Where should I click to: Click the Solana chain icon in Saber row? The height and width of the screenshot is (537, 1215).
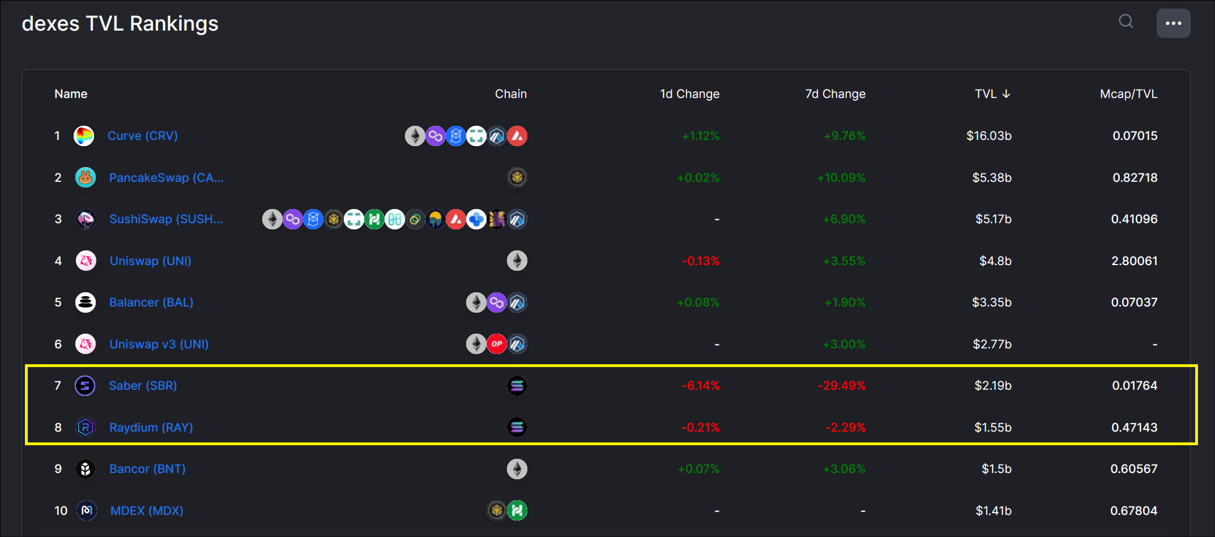tap(517, 386)
